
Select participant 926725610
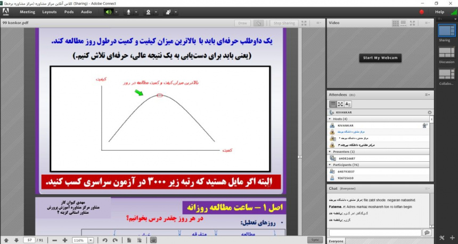[378, 178]
